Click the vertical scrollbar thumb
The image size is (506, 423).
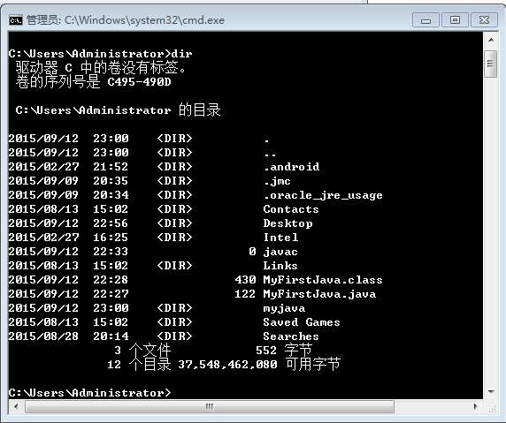point(490,64)
